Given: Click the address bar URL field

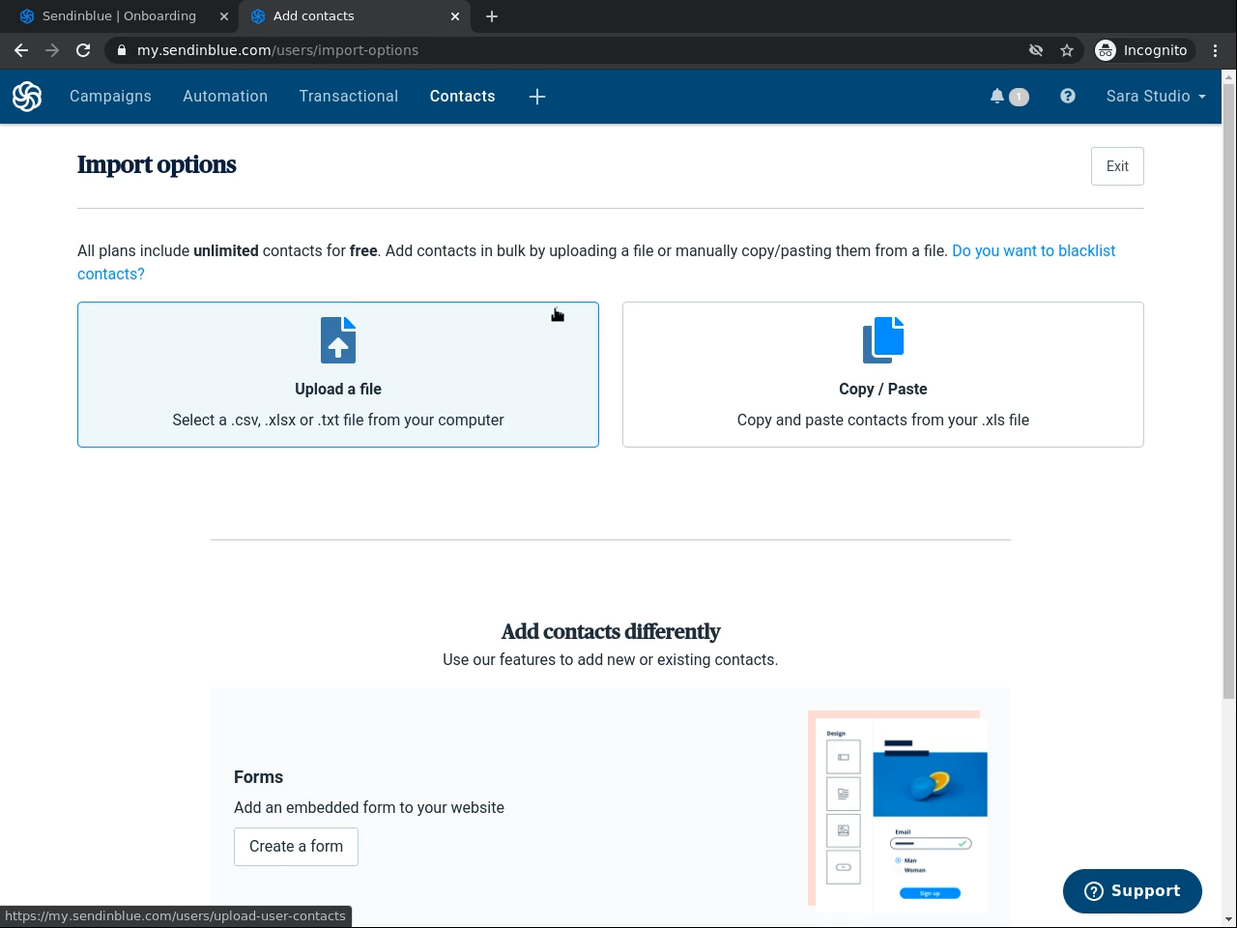Looking at the screenshot, I should [x=570, y=50].
